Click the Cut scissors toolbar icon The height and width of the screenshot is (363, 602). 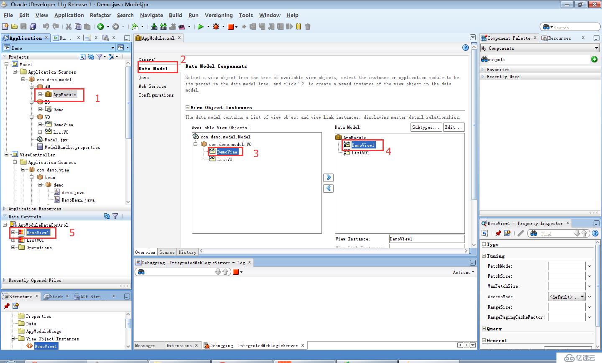(69, 27)
